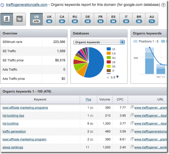Screen dimensions: 169x154
Task: Click the AU green legend swatch
Action: pos(109,58)
